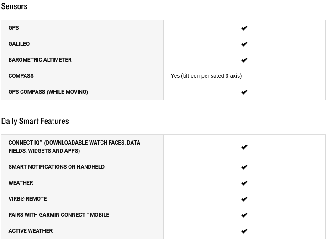Click the Connect IQ row checkmark
The image size is (328, 241).
click(244, 147)
